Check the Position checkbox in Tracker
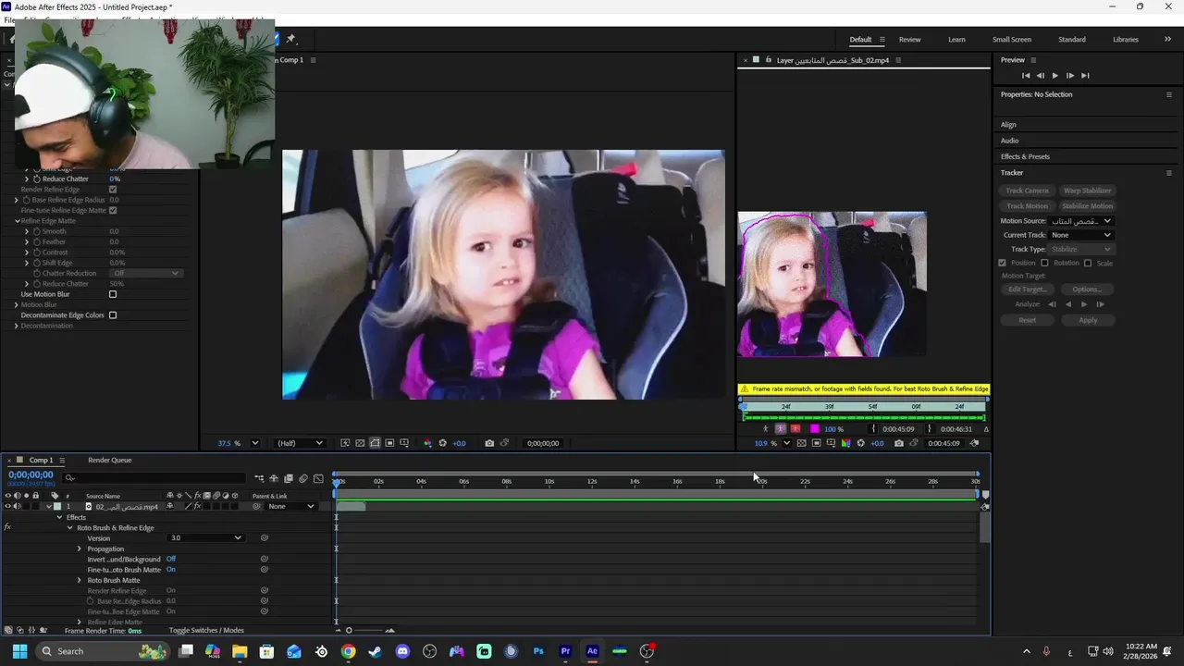 [1002, 263]
